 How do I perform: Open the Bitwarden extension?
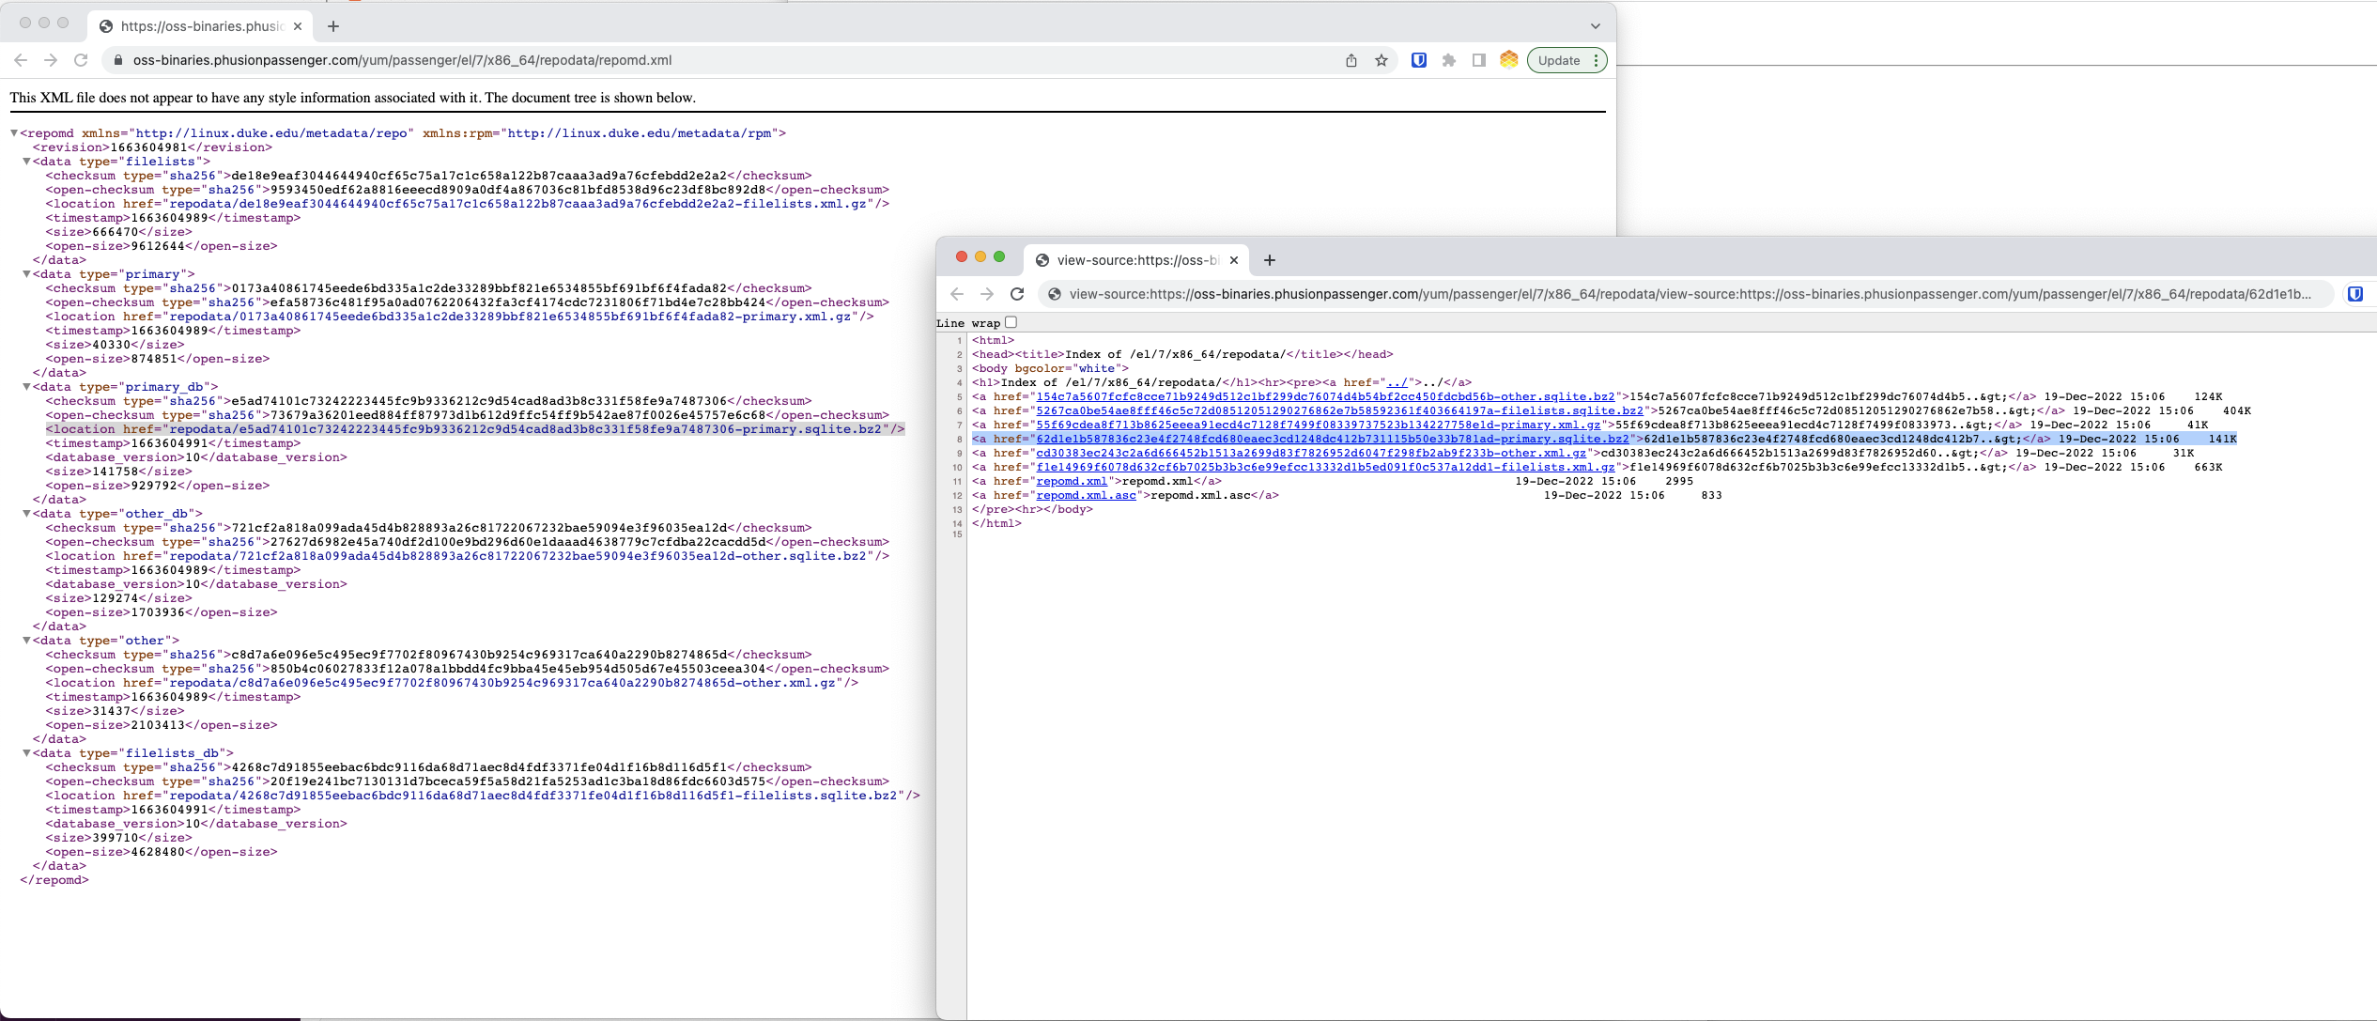(1419, 59)
